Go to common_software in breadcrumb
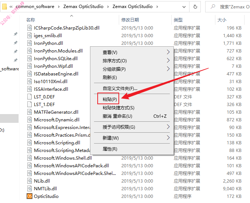Viewport: 250px width, 203px height. 35,7
